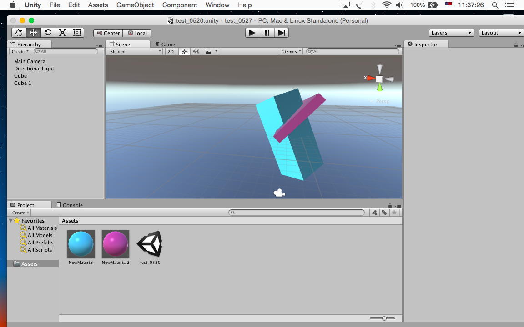Click the Local handle rotation button
This screenshot has height=327, width=524.
point(137,33)
